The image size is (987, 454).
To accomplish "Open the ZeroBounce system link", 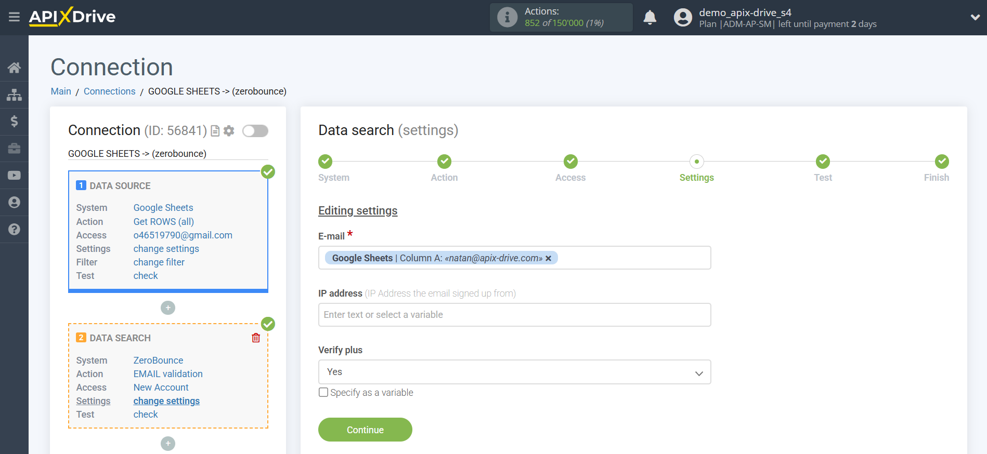I will [158, 360].
